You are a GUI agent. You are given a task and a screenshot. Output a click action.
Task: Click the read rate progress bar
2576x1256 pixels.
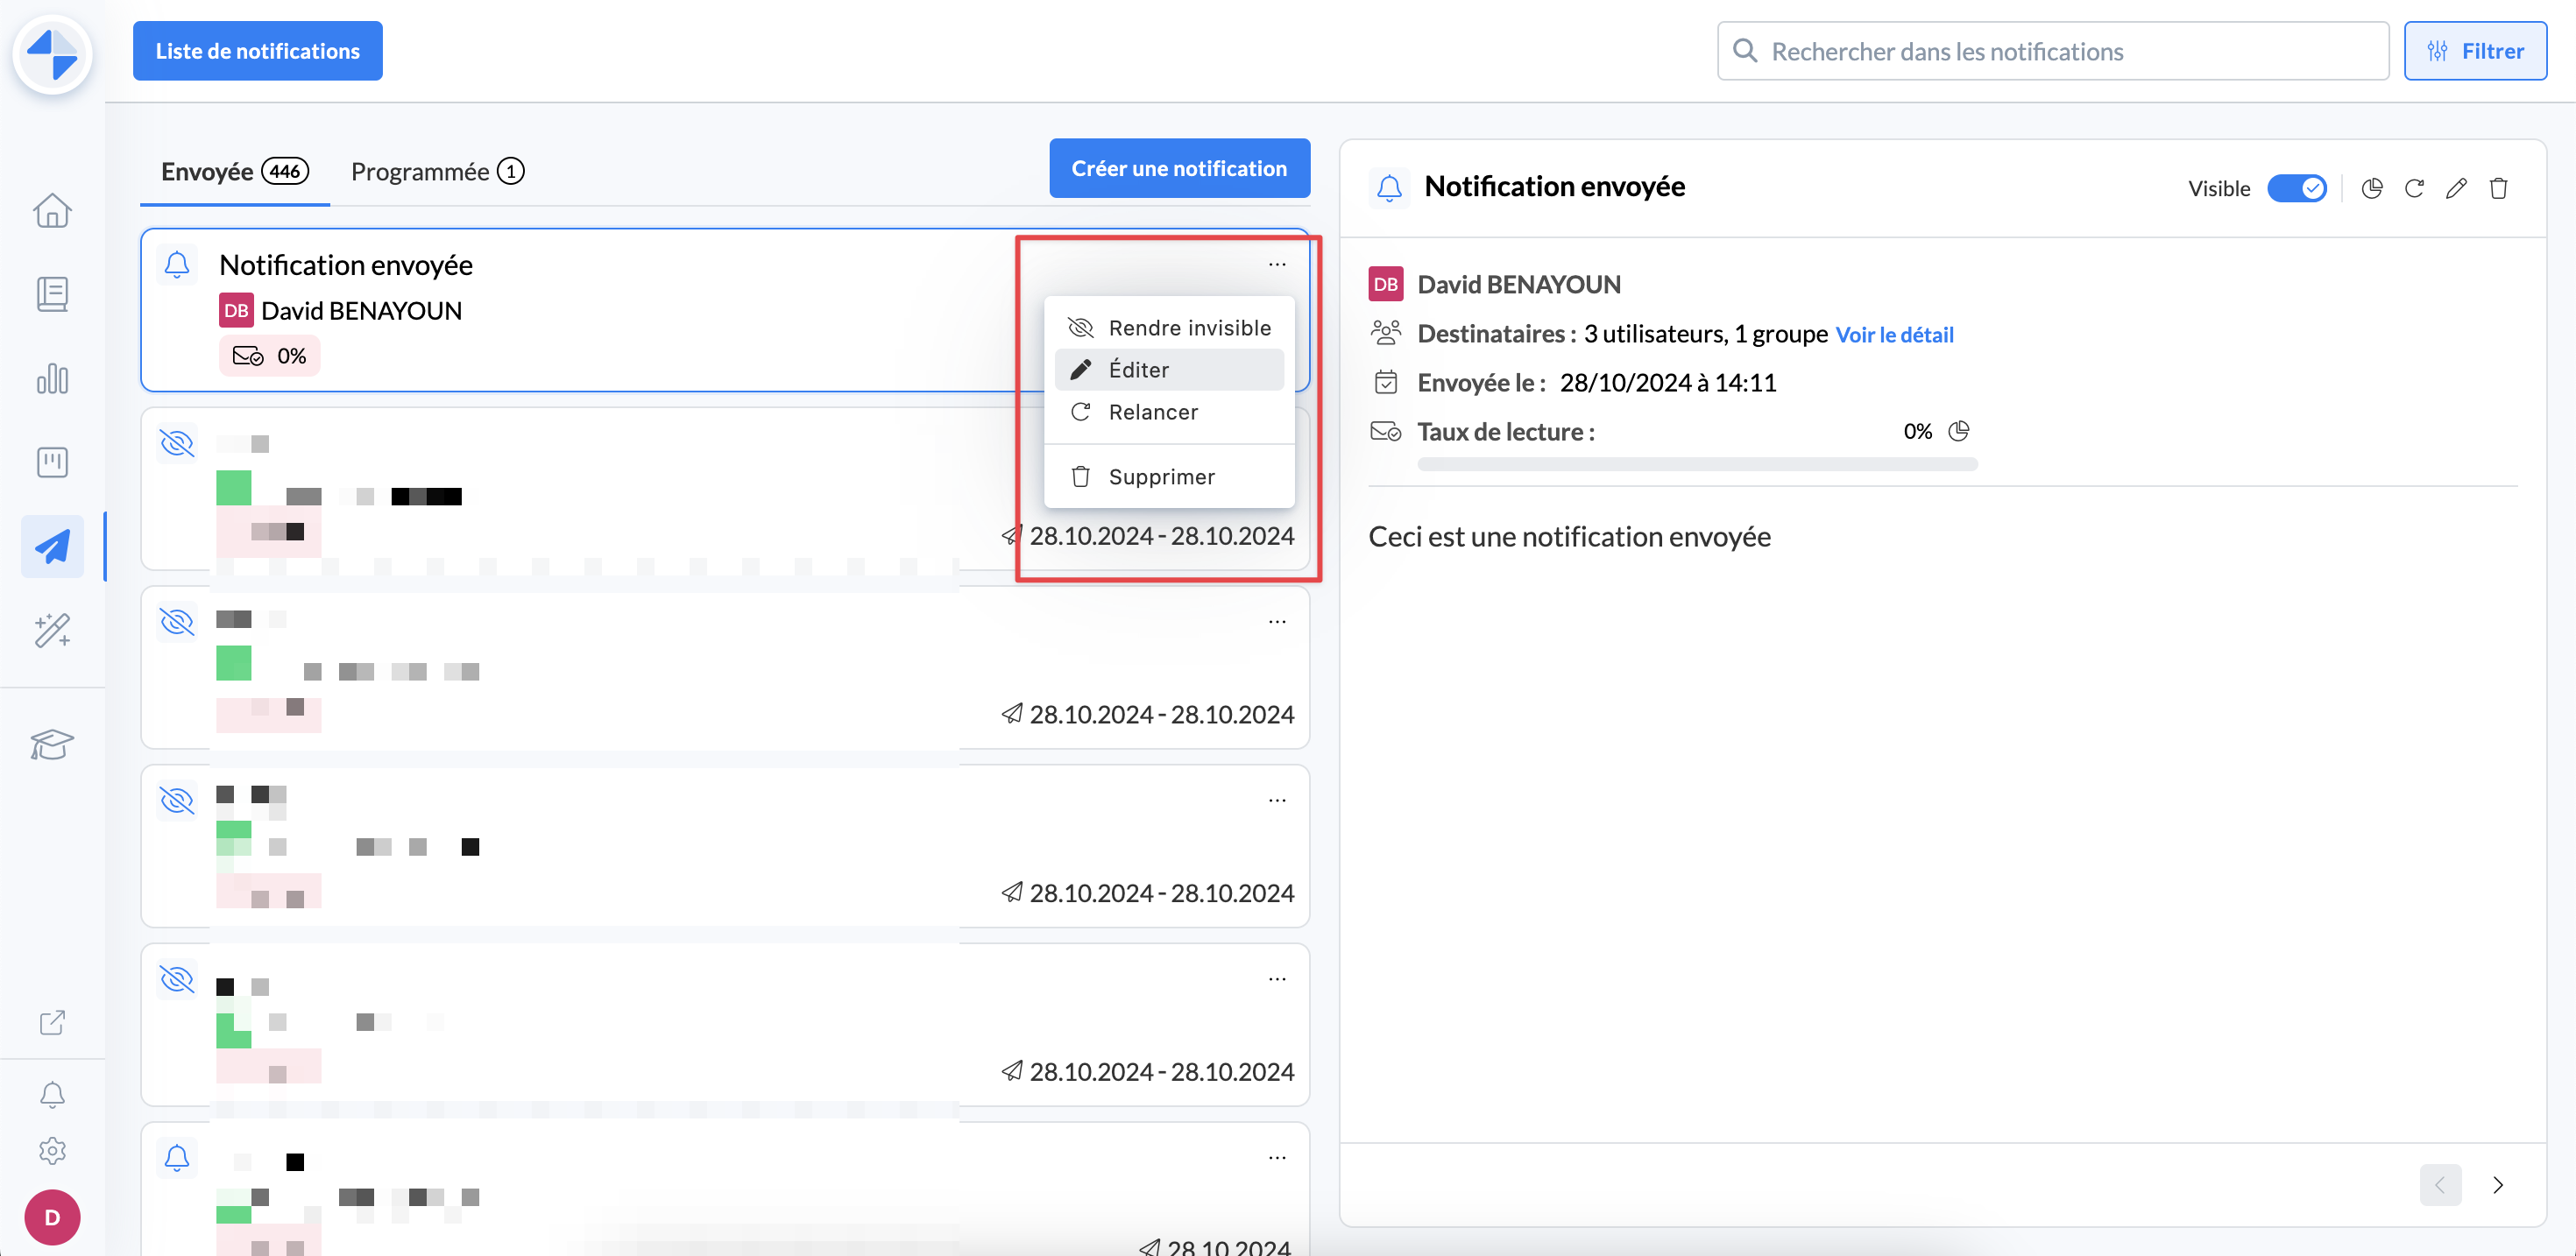[x=1697, y=464]
